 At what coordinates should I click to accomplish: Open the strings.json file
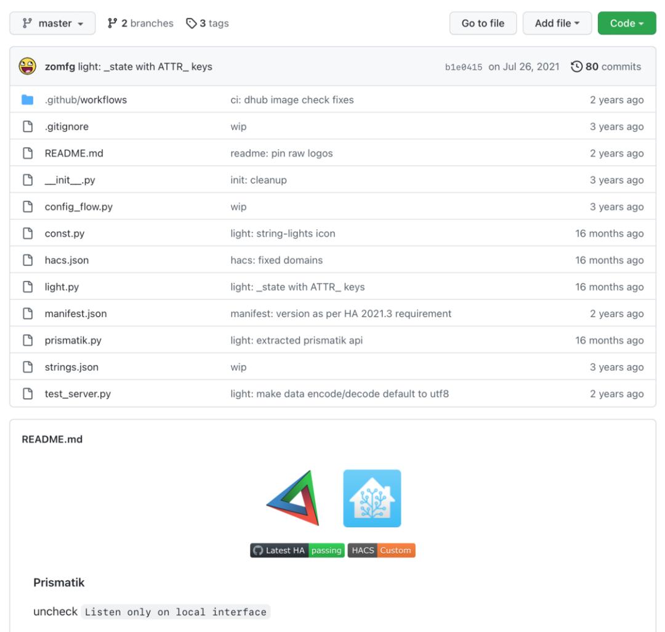pyautogui.click(x=71, y=367)
